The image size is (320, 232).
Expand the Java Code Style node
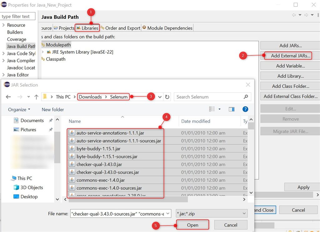pos(3,54)
